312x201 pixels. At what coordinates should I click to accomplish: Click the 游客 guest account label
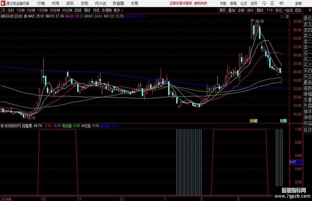(298, 3)
